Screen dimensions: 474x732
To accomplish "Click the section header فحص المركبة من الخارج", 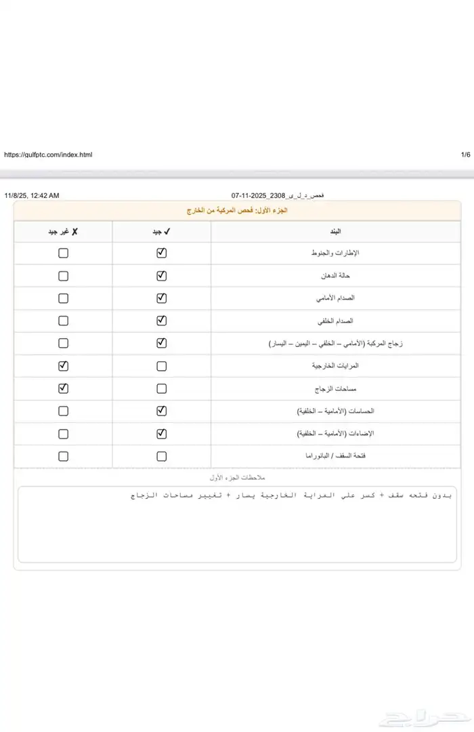I will coord(236,211).
